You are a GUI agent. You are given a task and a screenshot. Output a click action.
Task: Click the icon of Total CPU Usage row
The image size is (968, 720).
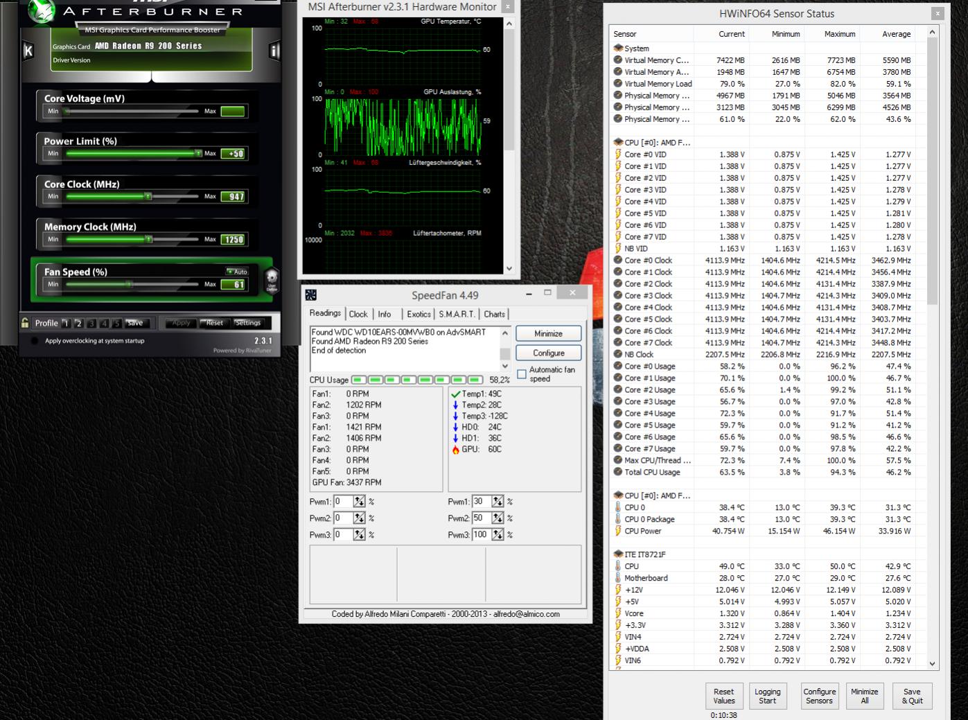click(618, 472)
